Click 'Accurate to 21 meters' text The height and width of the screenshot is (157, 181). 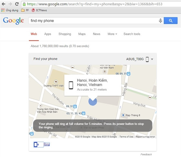pyautogui.click(x=92, y=90)
